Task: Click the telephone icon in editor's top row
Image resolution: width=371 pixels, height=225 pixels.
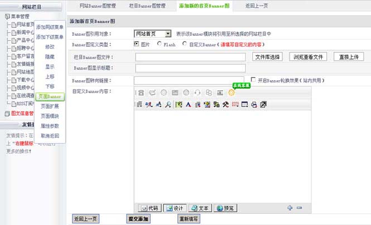Action: (140, 92)
